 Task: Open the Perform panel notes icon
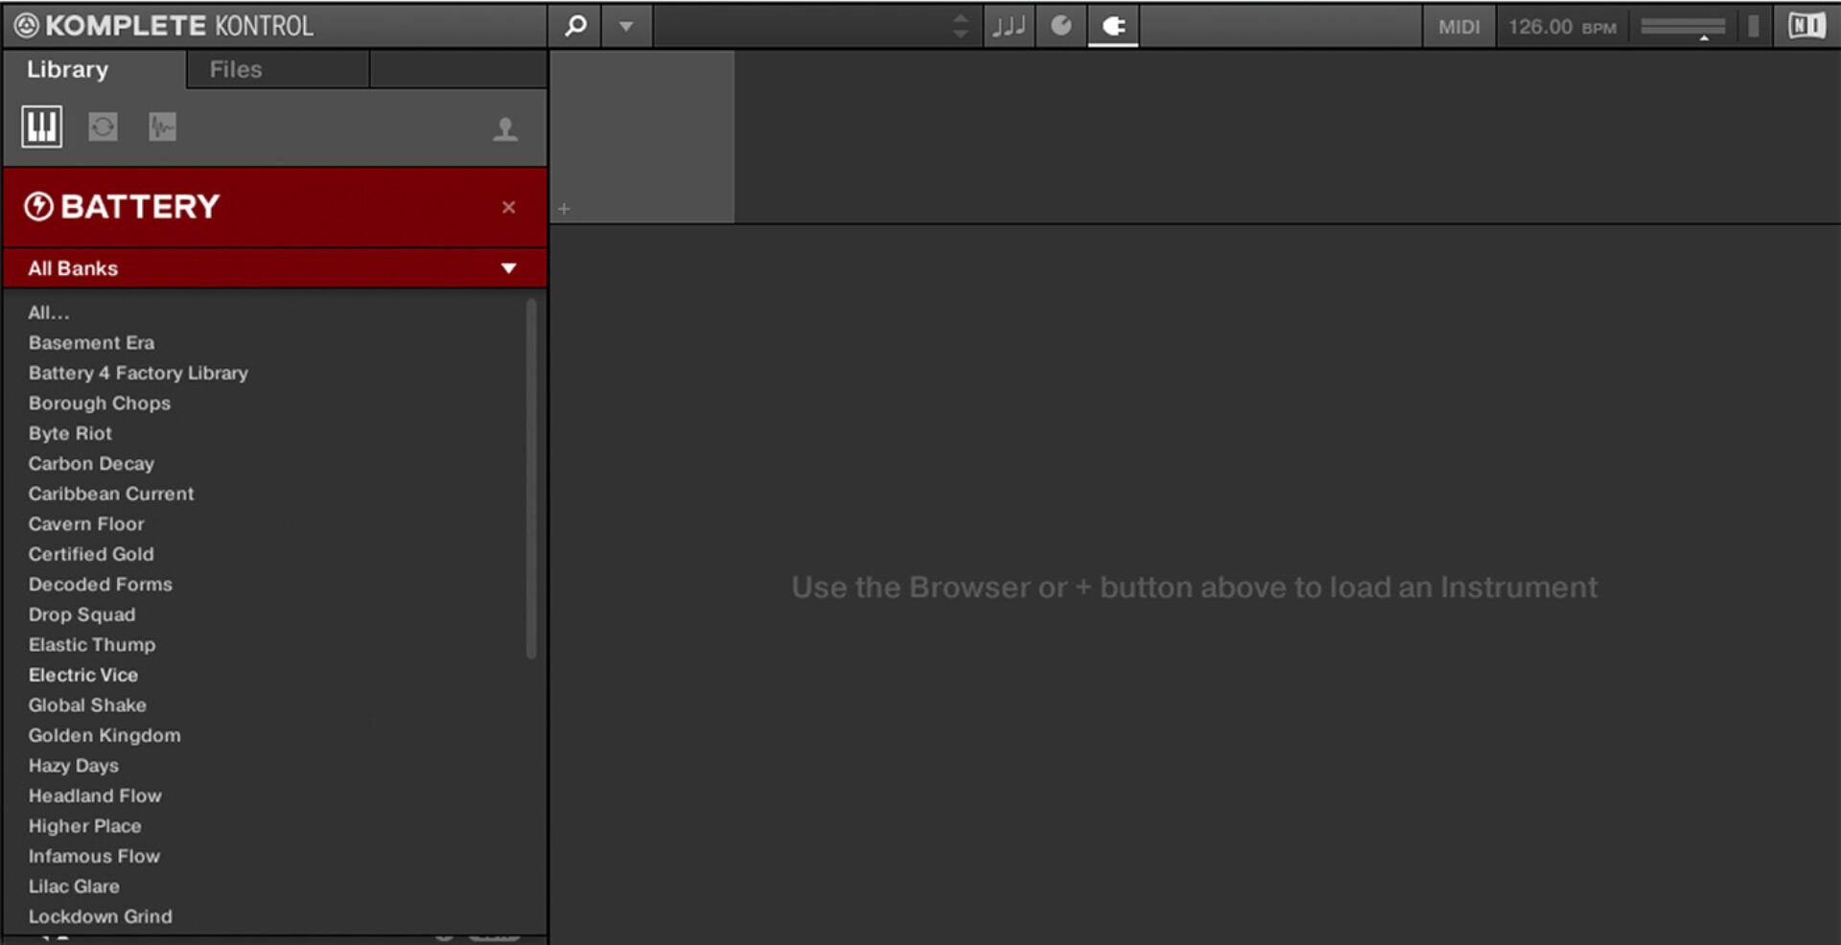[x=1009, y=26]
